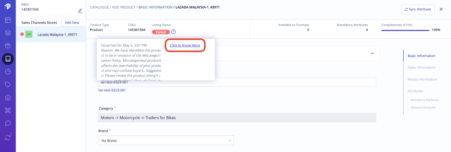Click the Failed listing status badge
Screen dimensions: 451x152
tap(161, 32)
